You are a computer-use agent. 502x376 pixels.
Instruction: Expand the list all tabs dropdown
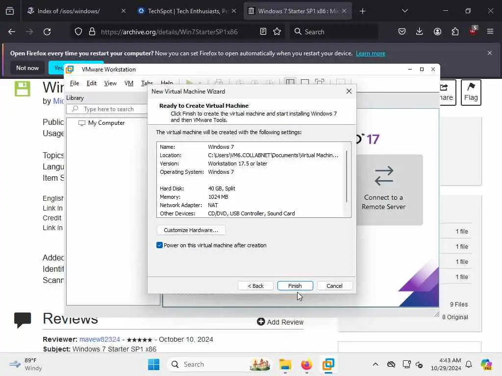pyautogui.click(x=404, y=11)
